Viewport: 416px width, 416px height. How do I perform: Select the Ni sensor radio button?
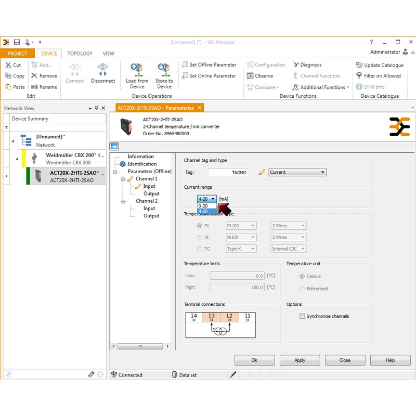click(200, 237)
